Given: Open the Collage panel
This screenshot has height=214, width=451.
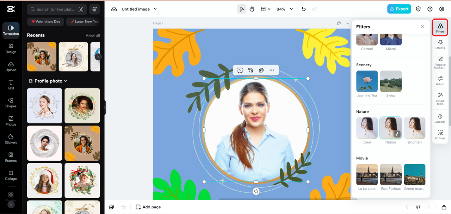Looking at the screenshot, I should [x=11, y=175].
